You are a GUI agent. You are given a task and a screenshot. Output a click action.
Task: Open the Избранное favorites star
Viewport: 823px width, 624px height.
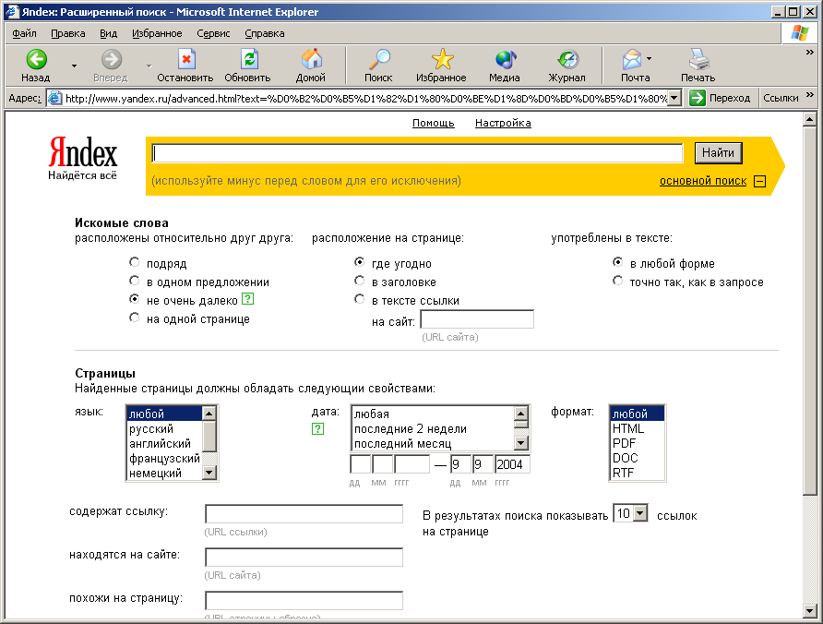click(441, 66)
